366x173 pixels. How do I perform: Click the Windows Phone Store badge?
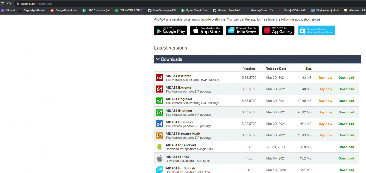[x=316, y=30]
